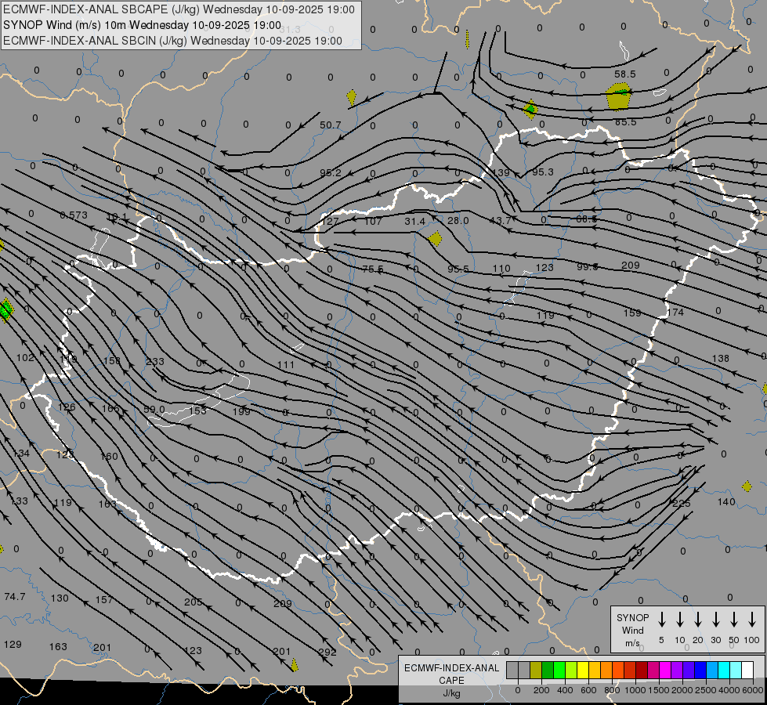Click the 59.0 CAPE value on the map
The height and width of the screenshot is (705, 767).
pyautogui.click(x=154, y=409)
